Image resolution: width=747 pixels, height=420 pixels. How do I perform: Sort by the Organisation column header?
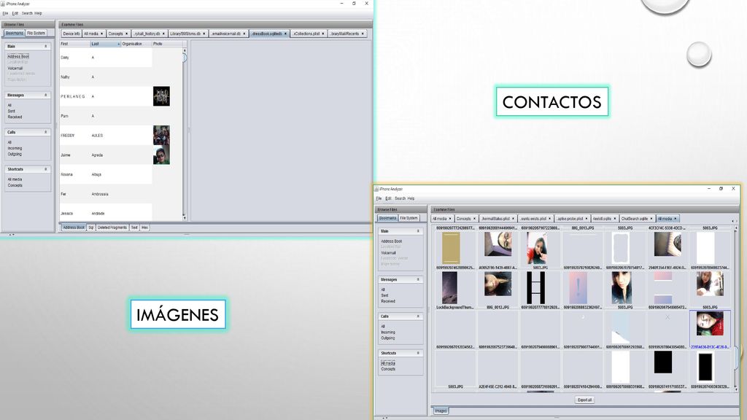coord(136,44)
